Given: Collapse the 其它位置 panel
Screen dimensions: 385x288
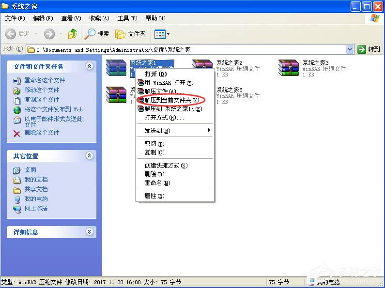Looking at the screenshot, I should click(89, 156).
